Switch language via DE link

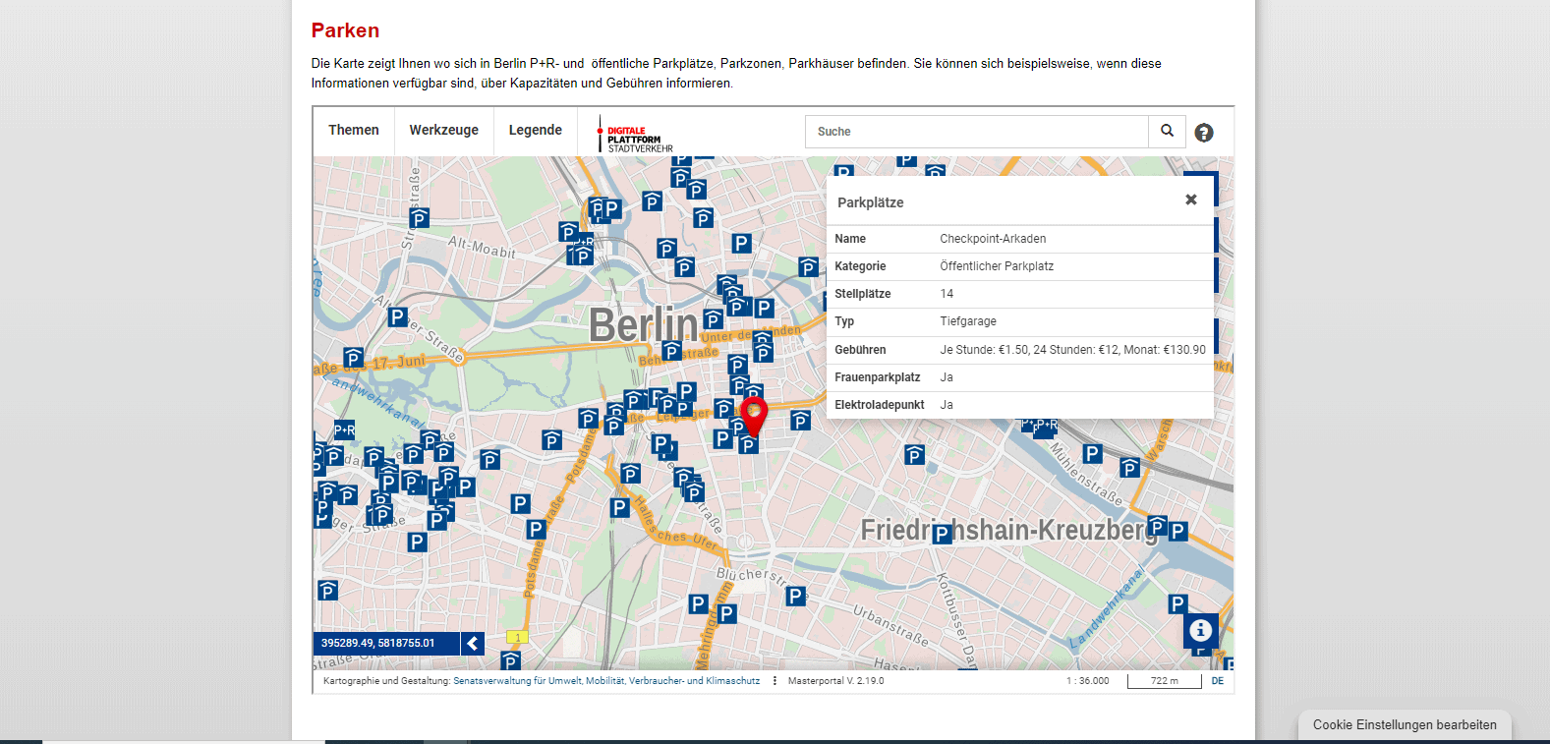[1217, 681]
